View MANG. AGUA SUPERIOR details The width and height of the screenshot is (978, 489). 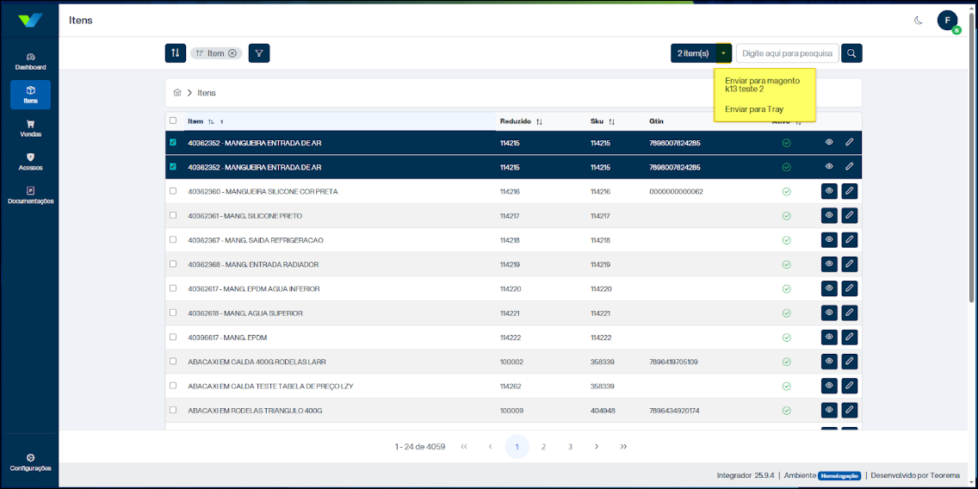830,313
